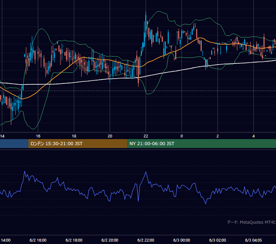276x244 pixels.
Task: Click the lower axis label 6/3 04:05
Action: pyautogui.click(x=253, y=240)
